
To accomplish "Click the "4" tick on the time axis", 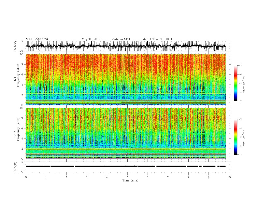I will coord(107,177).
